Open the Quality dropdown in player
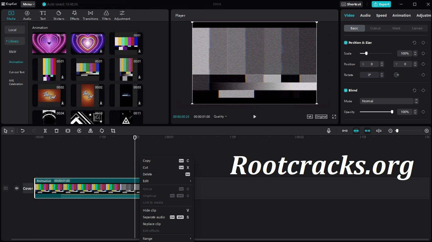This screenshot has width=432, height=242. [220, 117]
